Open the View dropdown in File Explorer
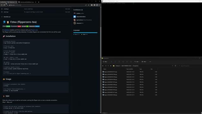Viewport: 202px width, 114px height. point(144,62)
